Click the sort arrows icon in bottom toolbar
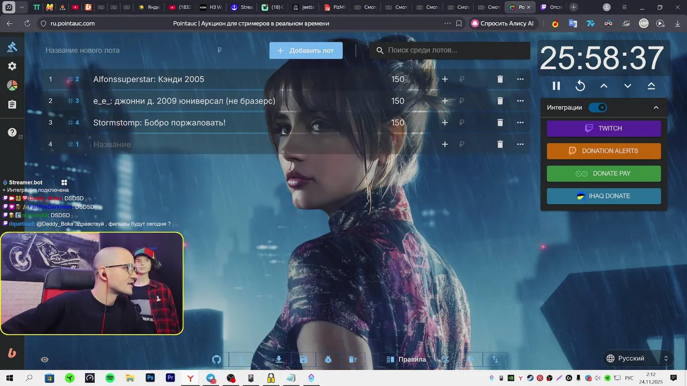 pyautogui.click(x=495, y=359)
